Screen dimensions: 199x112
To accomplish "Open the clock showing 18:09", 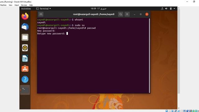I will pos(98,9).
